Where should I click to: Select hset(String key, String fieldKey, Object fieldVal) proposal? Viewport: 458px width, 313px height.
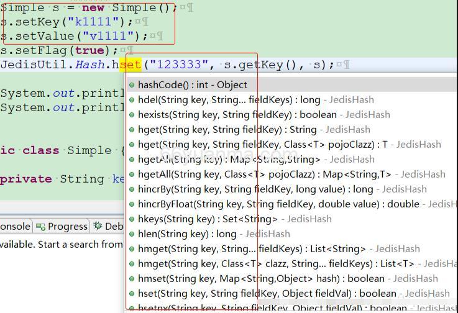[x=267, y=294]
